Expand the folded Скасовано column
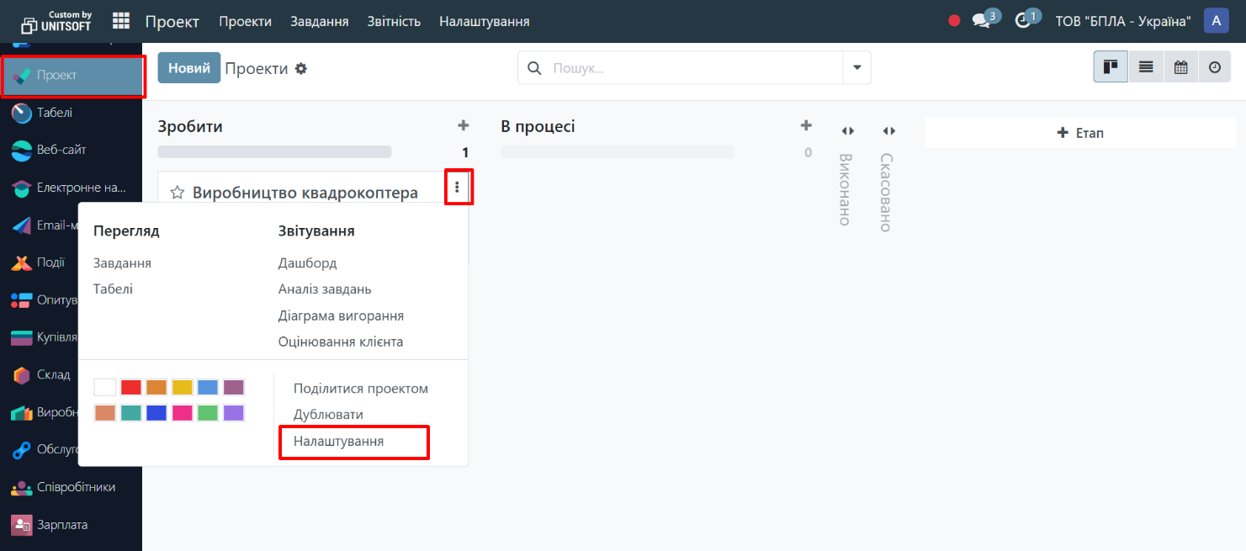The image size is (1246, 551). (888, 130)
